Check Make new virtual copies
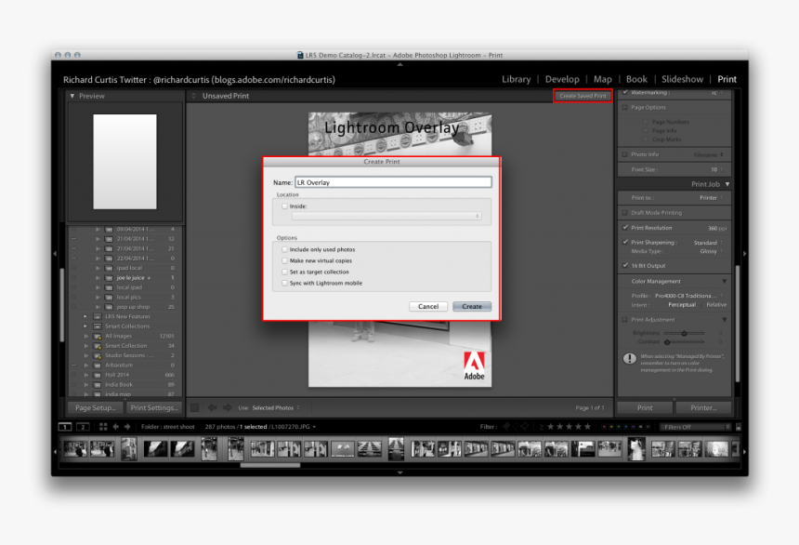Screen dimensions: 799x545 coord(285,260)
